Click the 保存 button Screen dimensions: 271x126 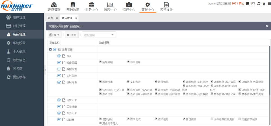[54, 35]
